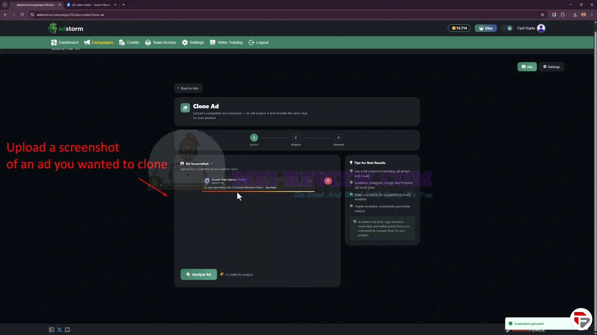Click the 13,714 credits balance badge
The width and height of the screenshot is (597, 335).
[459, 28]
